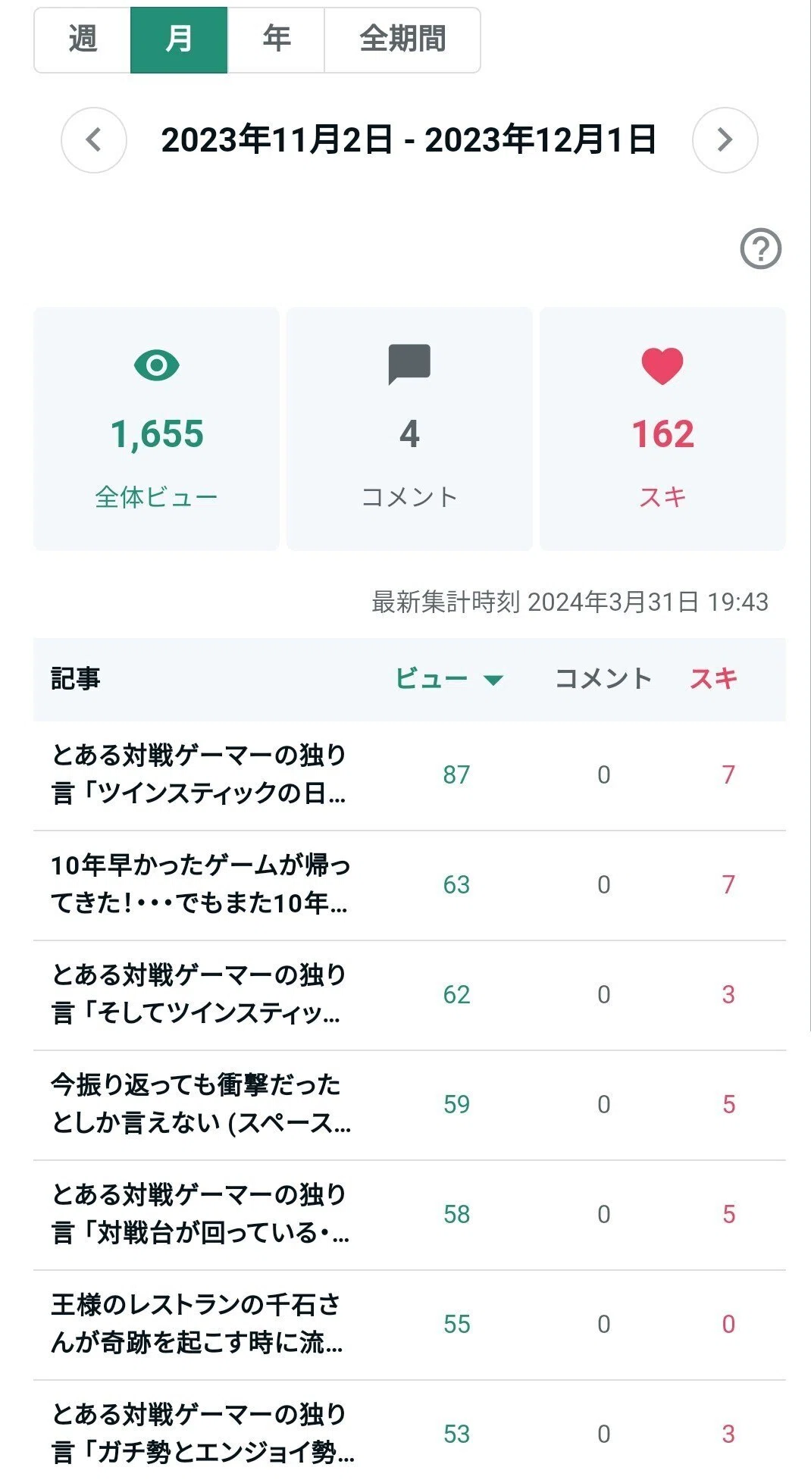Image resolution: width=811 pixels, height=1483 pixels.
Task: Toggle the ビュー sort arrow
Action: click(x=493, y=680)
